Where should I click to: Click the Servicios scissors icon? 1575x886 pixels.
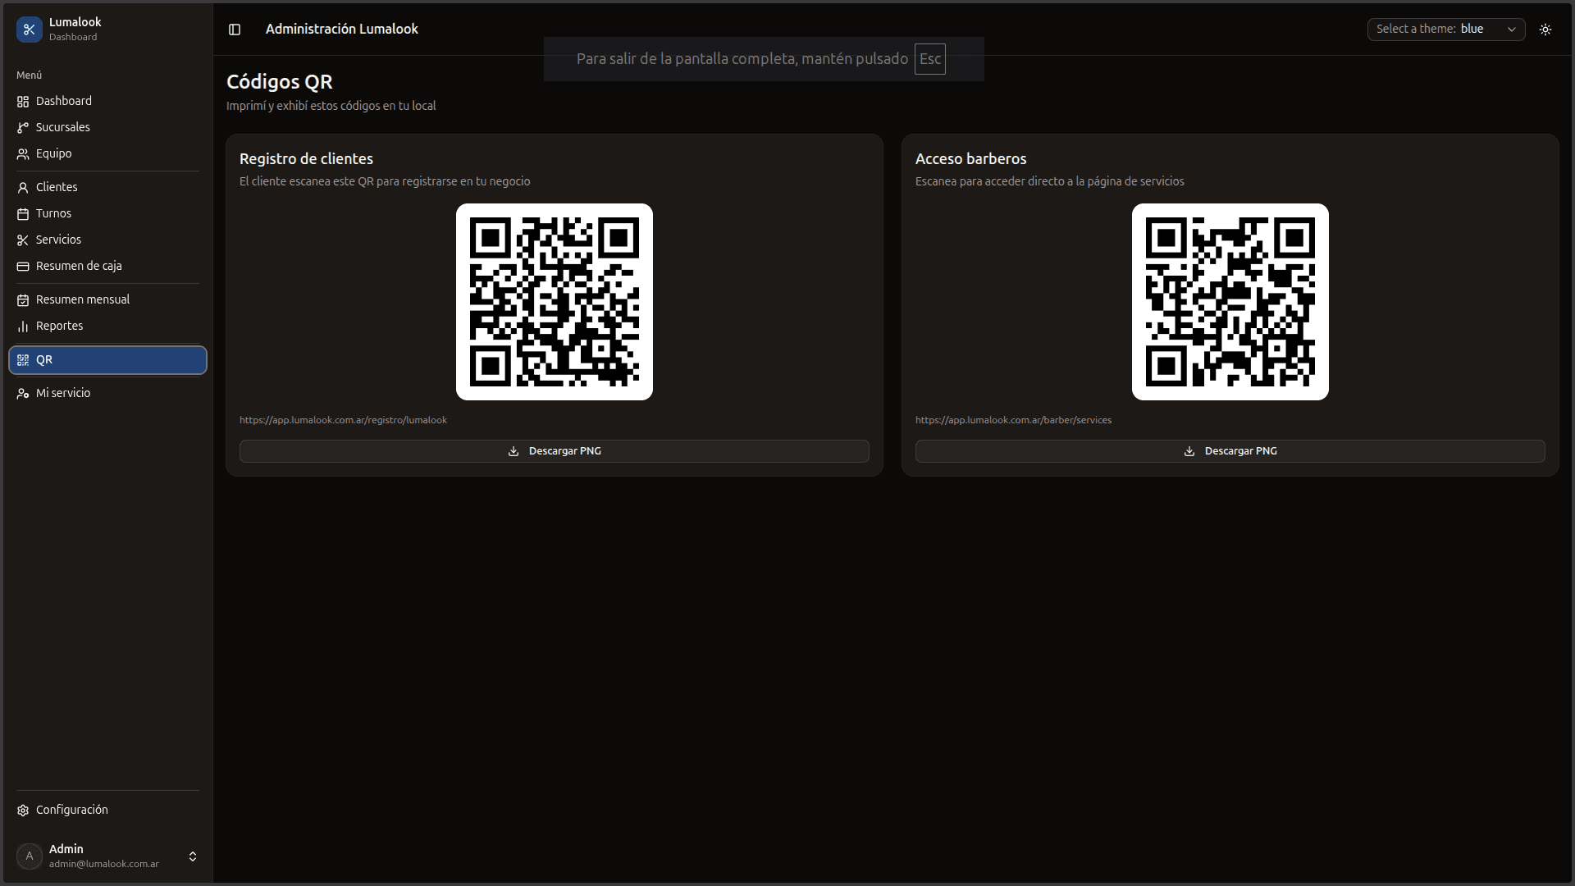[x=23, y=240]
